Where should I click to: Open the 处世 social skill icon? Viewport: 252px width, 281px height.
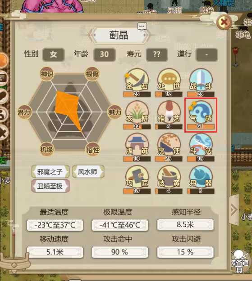(169, 80)
